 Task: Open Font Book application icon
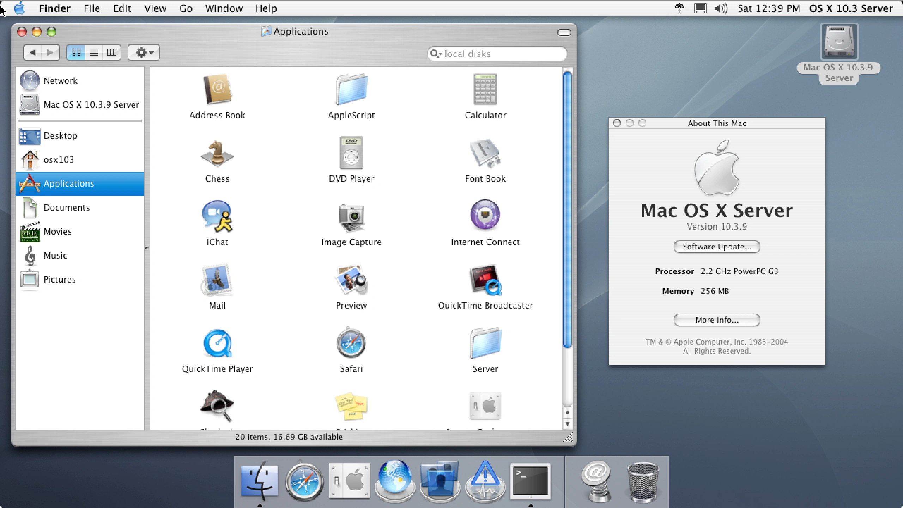tap(485, 154)
